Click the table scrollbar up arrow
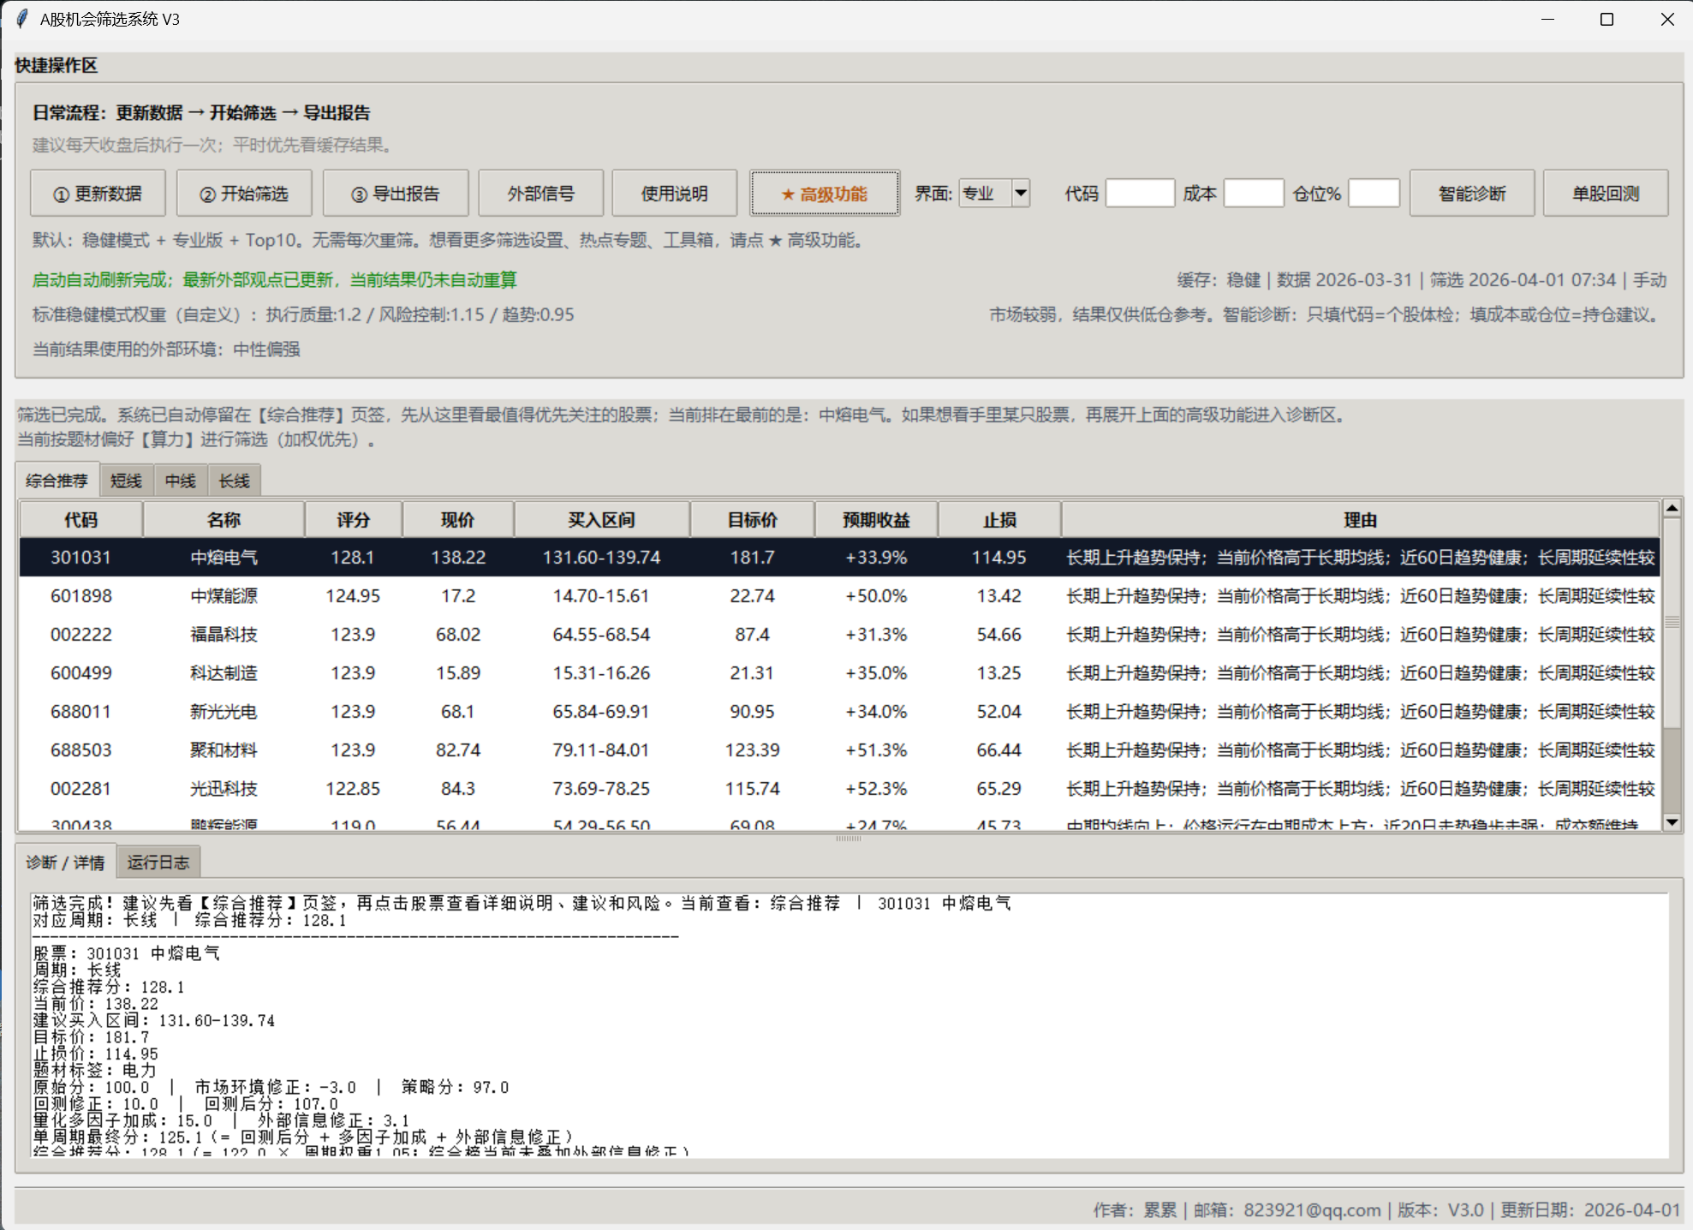Screen dimensions: 1693x1230 click(x=1671, y=509)
